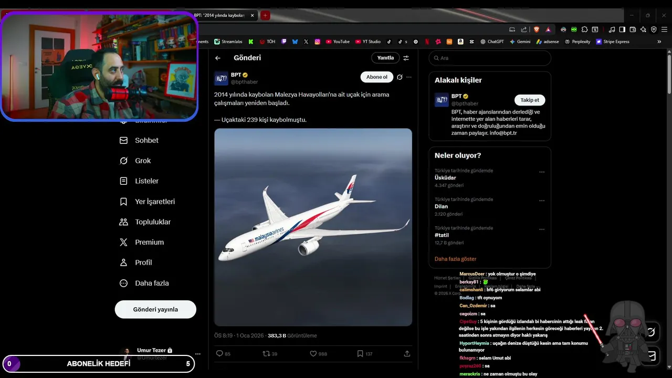Open Topluluklar in the sidebar

point(145,222)
